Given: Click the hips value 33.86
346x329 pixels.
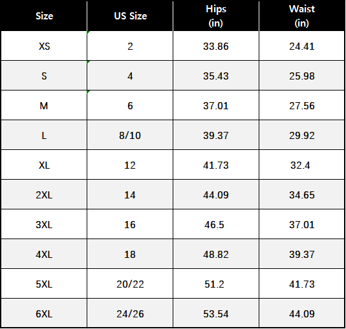Looking at the screenshot, I should 216,46.
